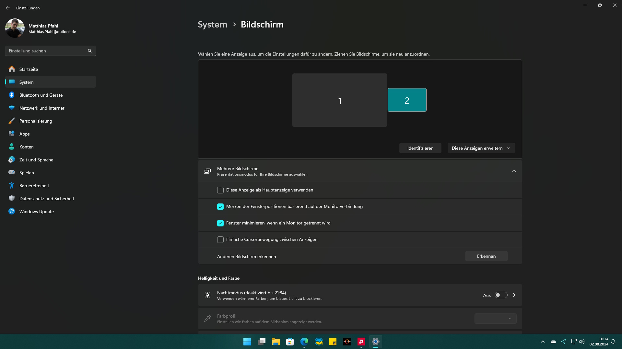Screen dimensions: 622x349
Task: Select display 1 in the arrangement
Action: (x=339, y=100)
